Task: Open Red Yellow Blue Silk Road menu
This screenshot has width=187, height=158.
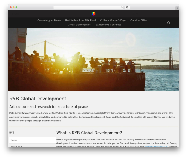Action: (80, 21)
